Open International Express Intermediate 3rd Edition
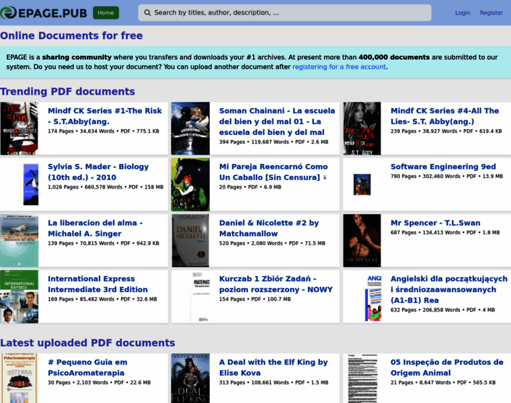511x403 pixels. 97,284
